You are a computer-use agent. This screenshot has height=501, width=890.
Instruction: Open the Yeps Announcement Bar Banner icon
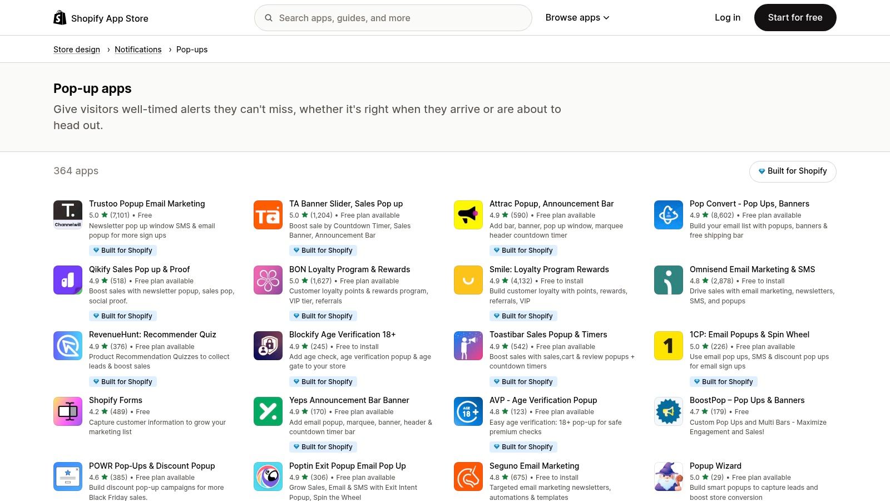pyautogui.click(x=268, y=411)
